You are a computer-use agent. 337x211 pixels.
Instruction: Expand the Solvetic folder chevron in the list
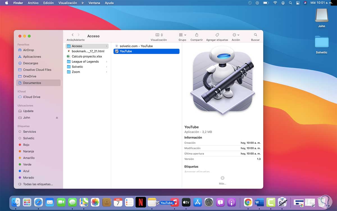click(x=106, y=67)
